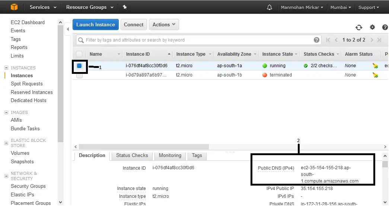This screenshot has height=206, width=389.
Task: Click the search filter help icon
Action: pyautogui.click(x=316, y=40)
